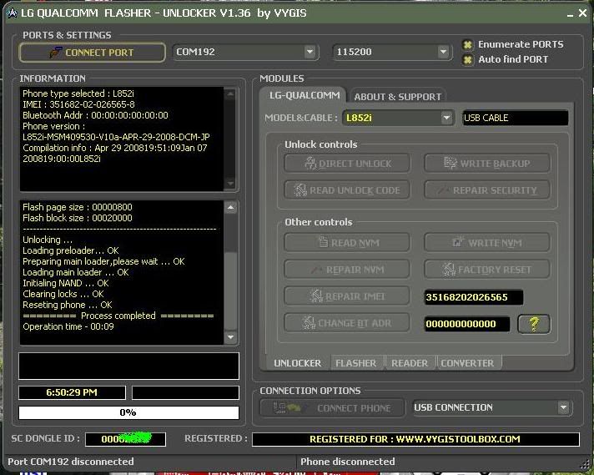Click the 'Operation time - 00:09' log line
Screen dimensions: 594x475
68,326
